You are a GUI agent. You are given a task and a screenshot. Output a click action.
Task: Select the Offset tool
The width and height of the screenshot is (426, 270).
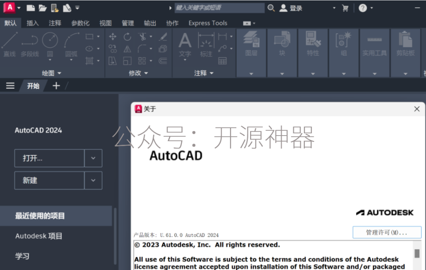[163, 61]
